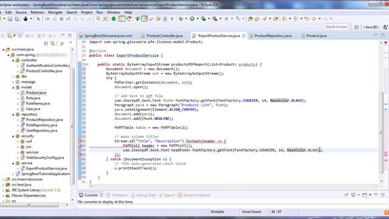Expand the message package node
Screen dimensions: 389x219
point(13,82)
